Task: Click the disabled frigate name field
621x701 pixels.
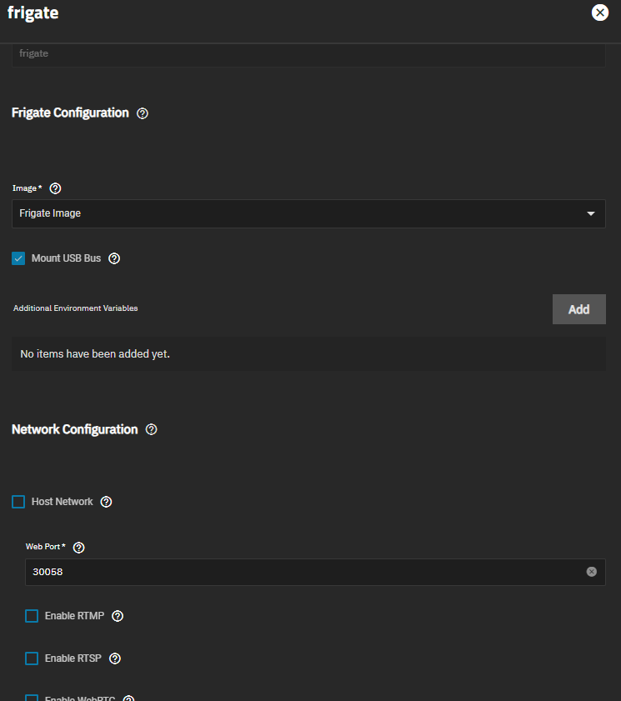Action: (x=308, y=55)
